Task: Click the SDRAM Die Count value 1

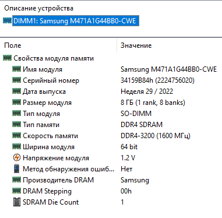Action: coord(122,202)
